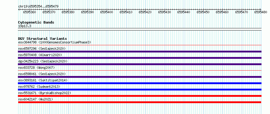Click ruler position 6595360
This screenshot has height=114, width=270.
point(30,12)
